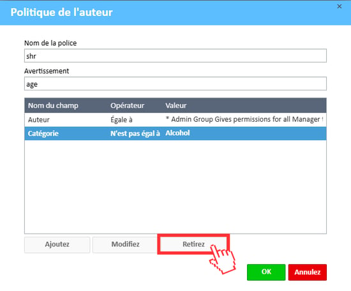The width and height of the screenshot is (351, 291).
Task: Click the Valeur column header
Action: [175, 106]
